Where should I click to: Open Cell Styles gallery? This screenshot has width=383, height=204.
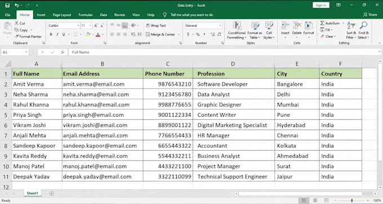tap(269, 30)
